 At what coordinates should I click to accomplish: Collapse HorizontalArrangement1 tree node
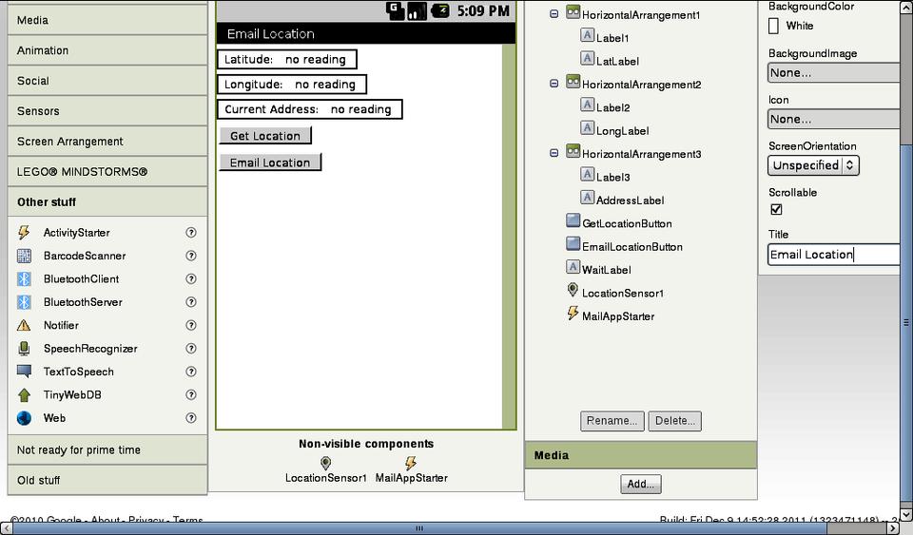(x=554, y=14)
